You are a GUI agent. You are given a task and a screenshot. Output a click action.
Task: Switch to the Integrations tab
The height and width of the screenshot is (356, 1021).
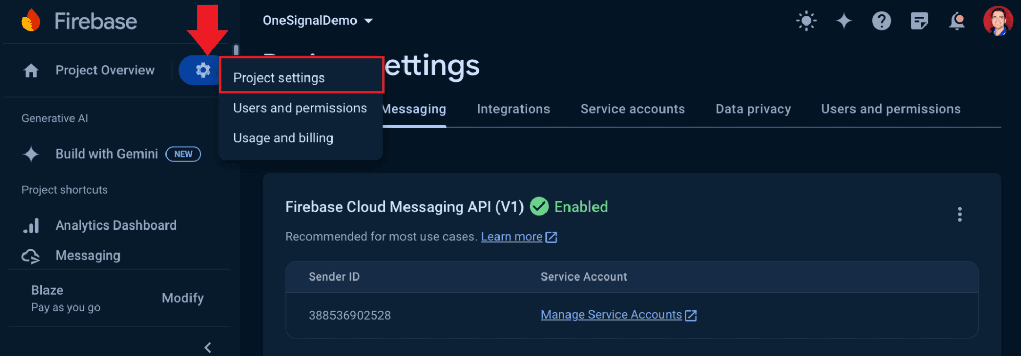(x=513, y=109)
